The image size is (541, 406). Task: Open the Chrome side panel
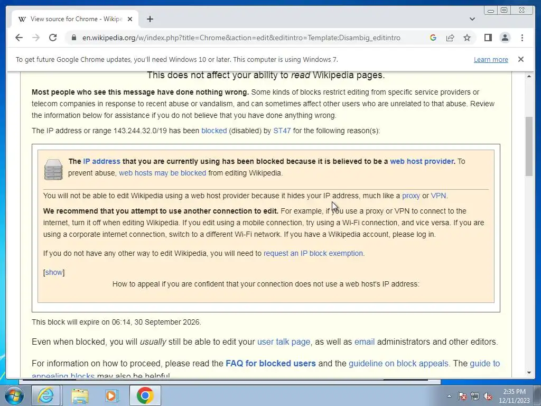488,38
